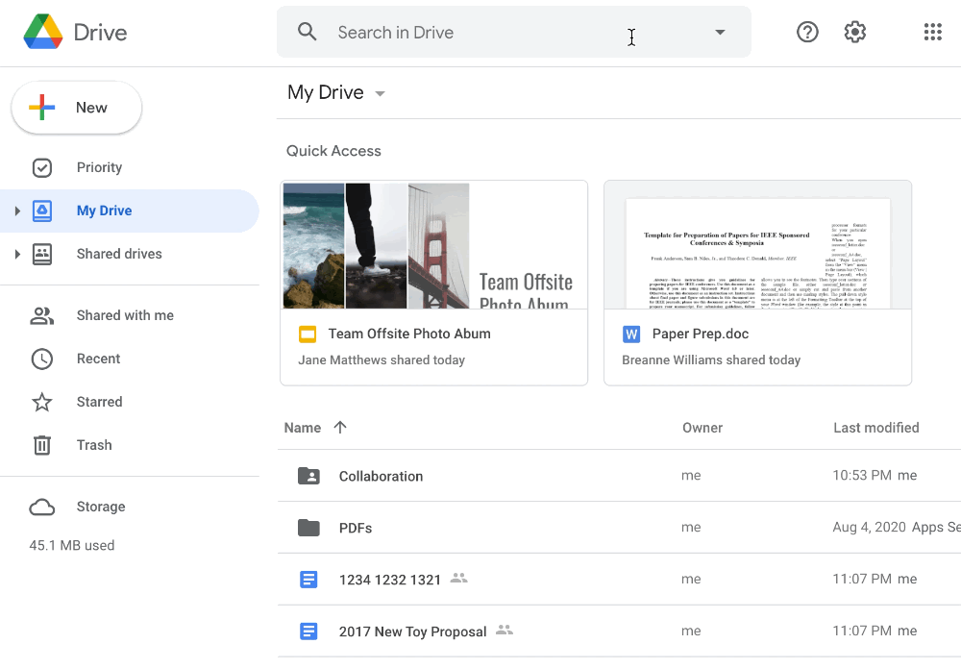The width and height of the screenshot is (961, 669).
Task: Click the shared people icon on 2017 New Toy Proposal
Action: click(x=505, y=632)
